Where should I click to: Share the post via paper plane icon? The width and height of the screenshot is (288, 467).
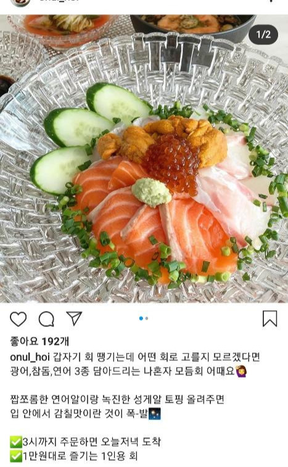point(74,318)
